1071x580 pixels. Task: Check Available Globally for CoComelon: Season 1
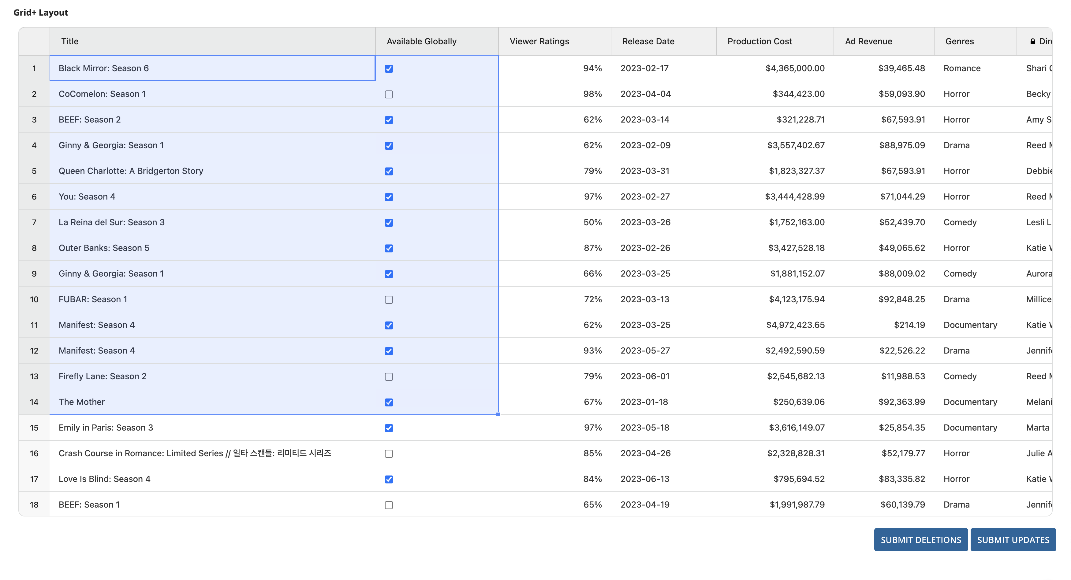tap(389, 94)
